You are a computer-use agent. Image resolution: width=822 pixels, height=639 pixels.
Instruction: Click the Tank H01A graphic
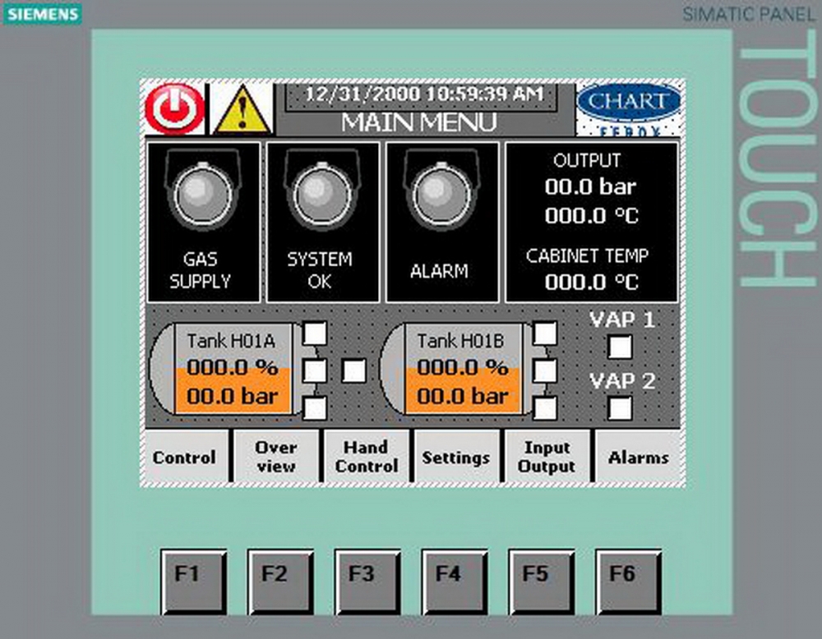point(224,369)
